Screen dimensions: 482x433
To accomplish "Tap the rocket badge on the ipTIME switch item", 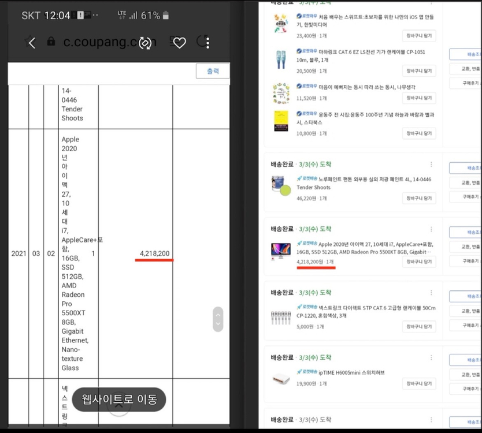I will click(306, 373).
